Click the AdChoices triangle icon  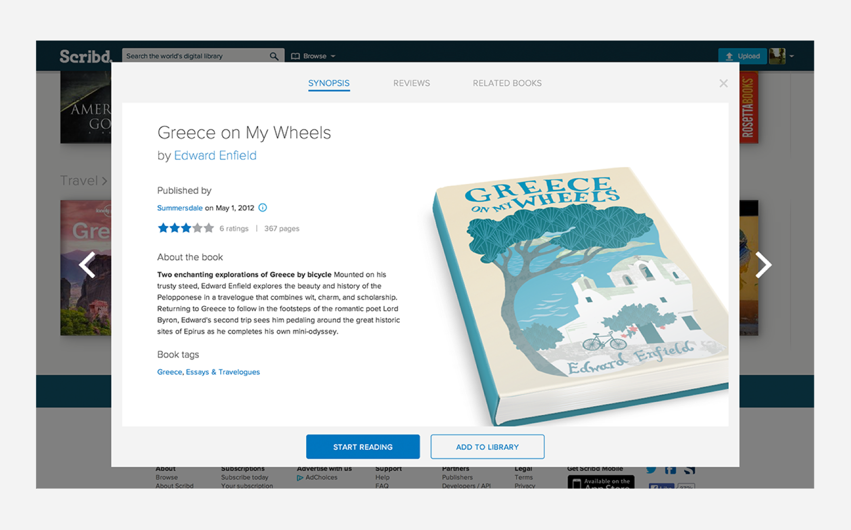click(x=300, y=478)
